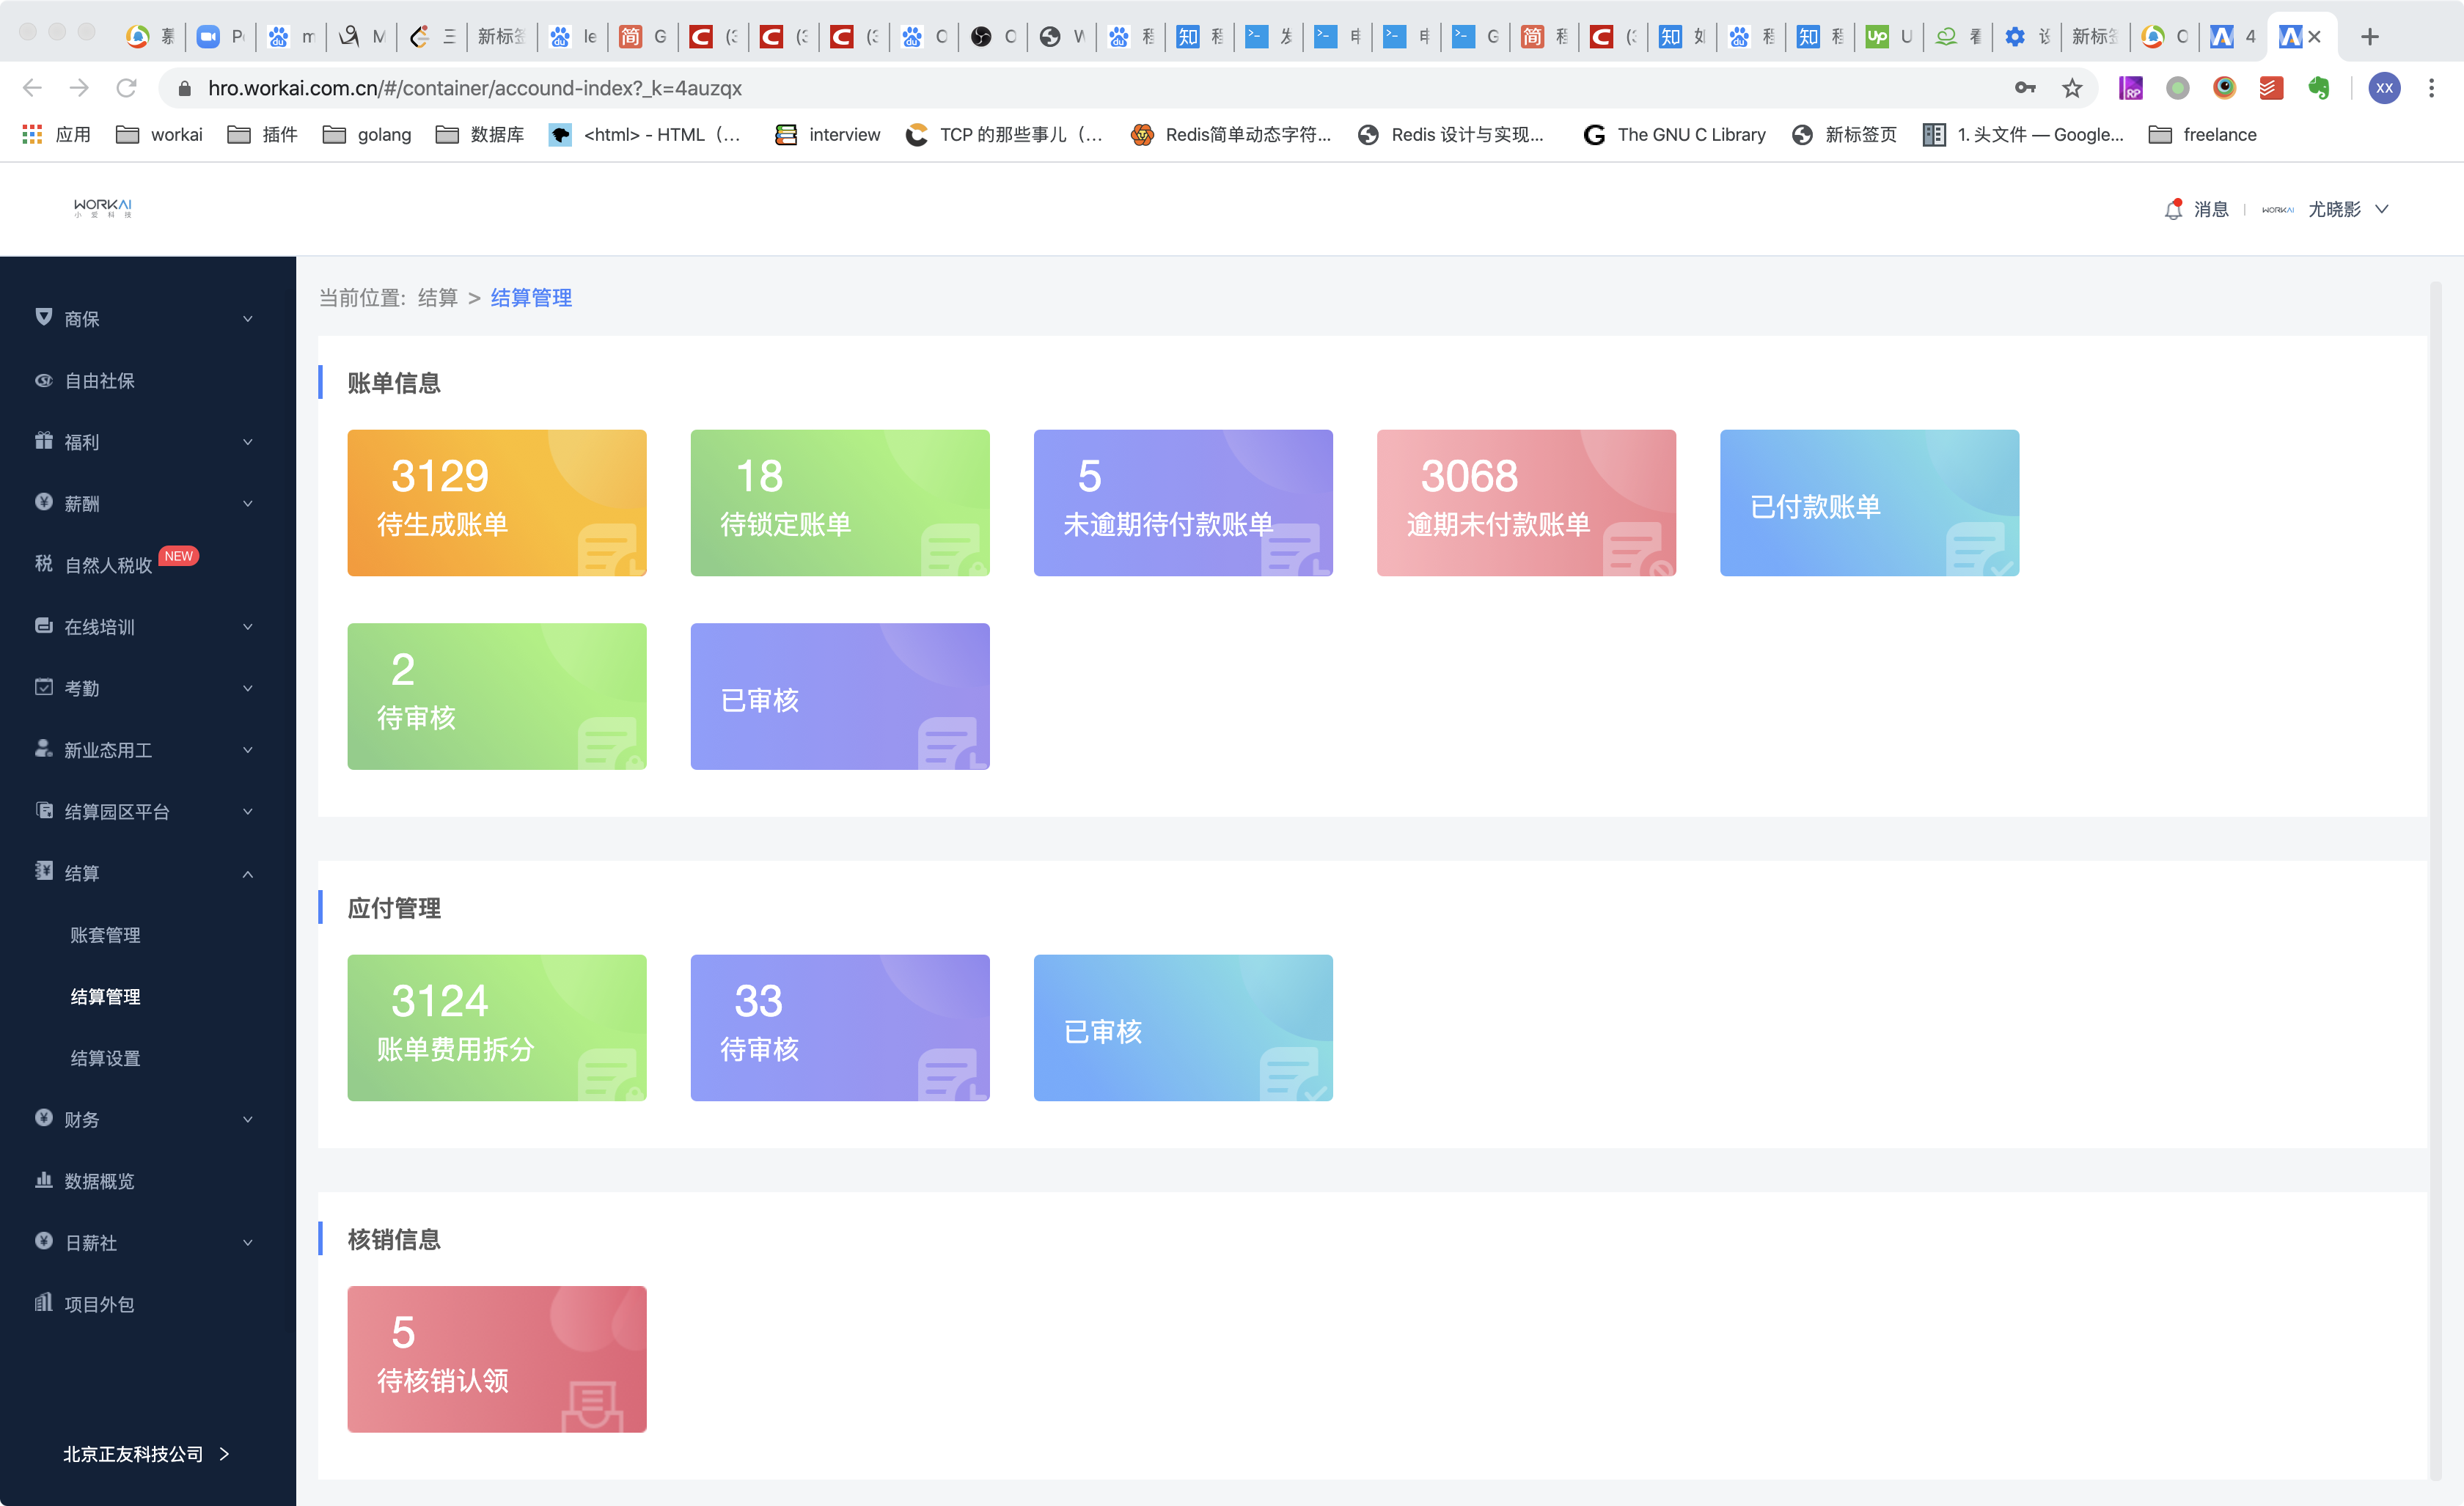Click the 数据概览 bar chart icon
Screen dimensions: 2464x1506
(43, 1180)
